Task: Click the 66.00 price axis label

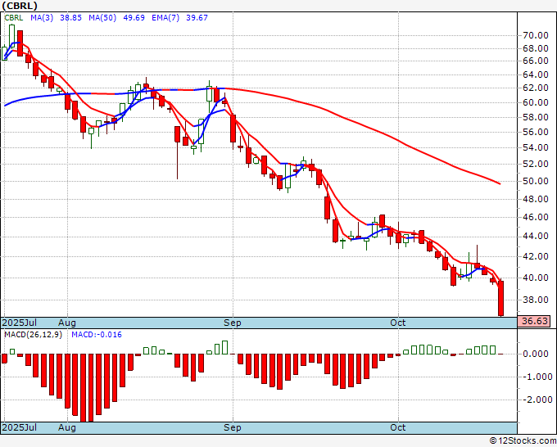Action: click(536, 61)
